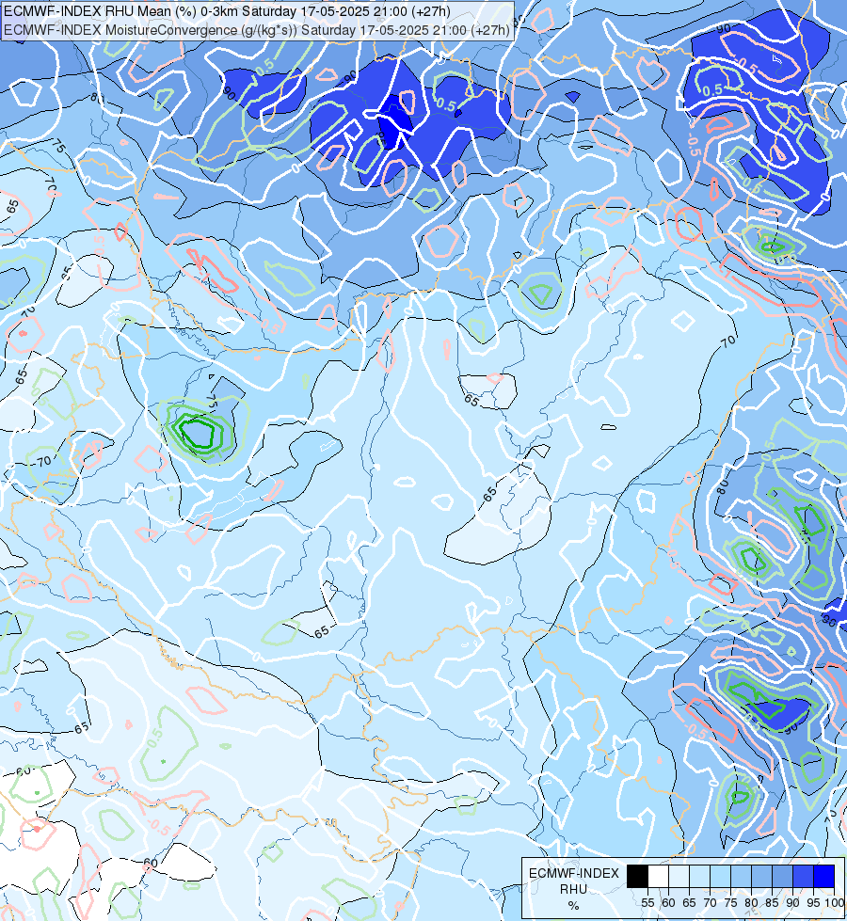Click the legend value 75
847x921 pixels.
(730, 903)
